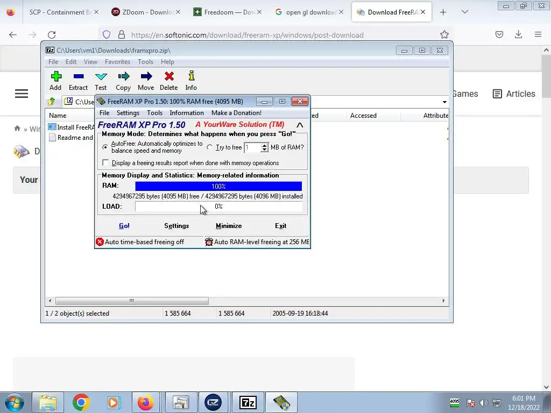Check Display a freeing results report box

[105, 162]
